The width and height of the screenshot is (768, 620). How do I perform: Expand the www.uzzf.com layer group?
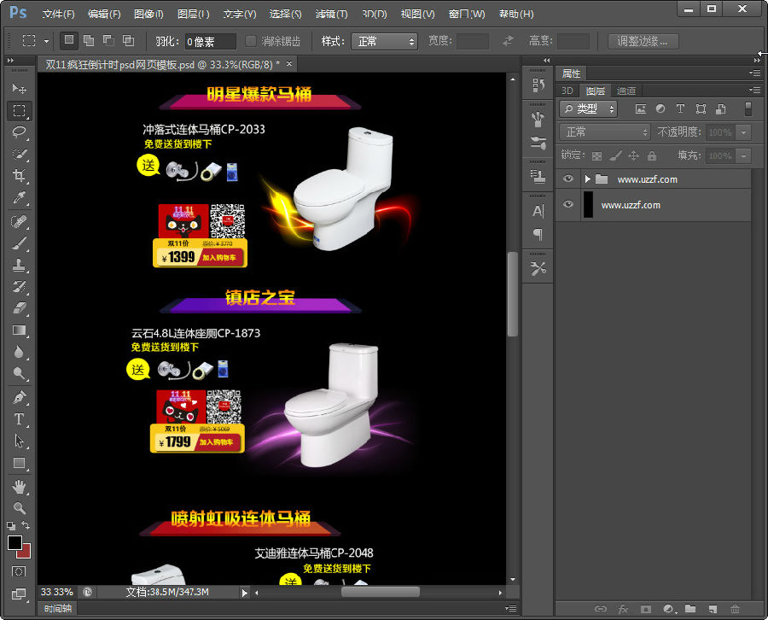pos(587,179)
